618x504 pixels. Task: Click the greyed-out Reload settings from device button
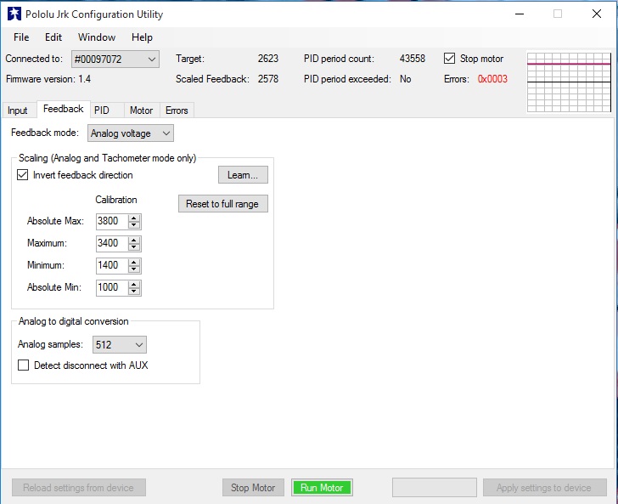tap(79, 487)
